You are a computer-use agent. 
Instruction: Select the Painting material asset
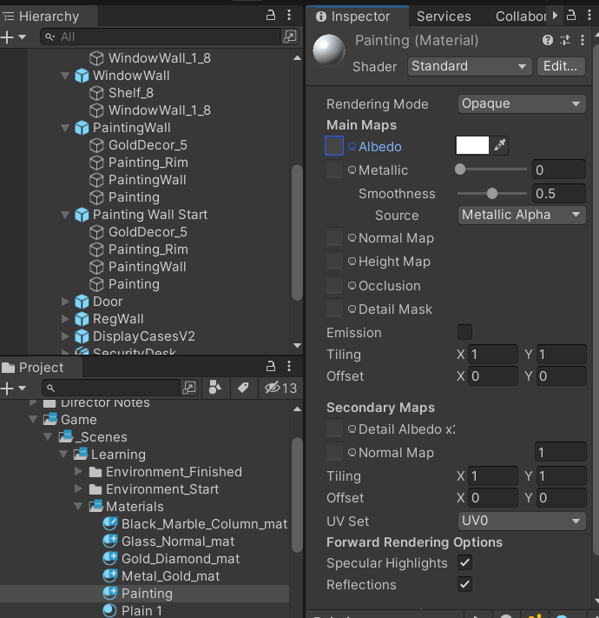pos(144,593)
